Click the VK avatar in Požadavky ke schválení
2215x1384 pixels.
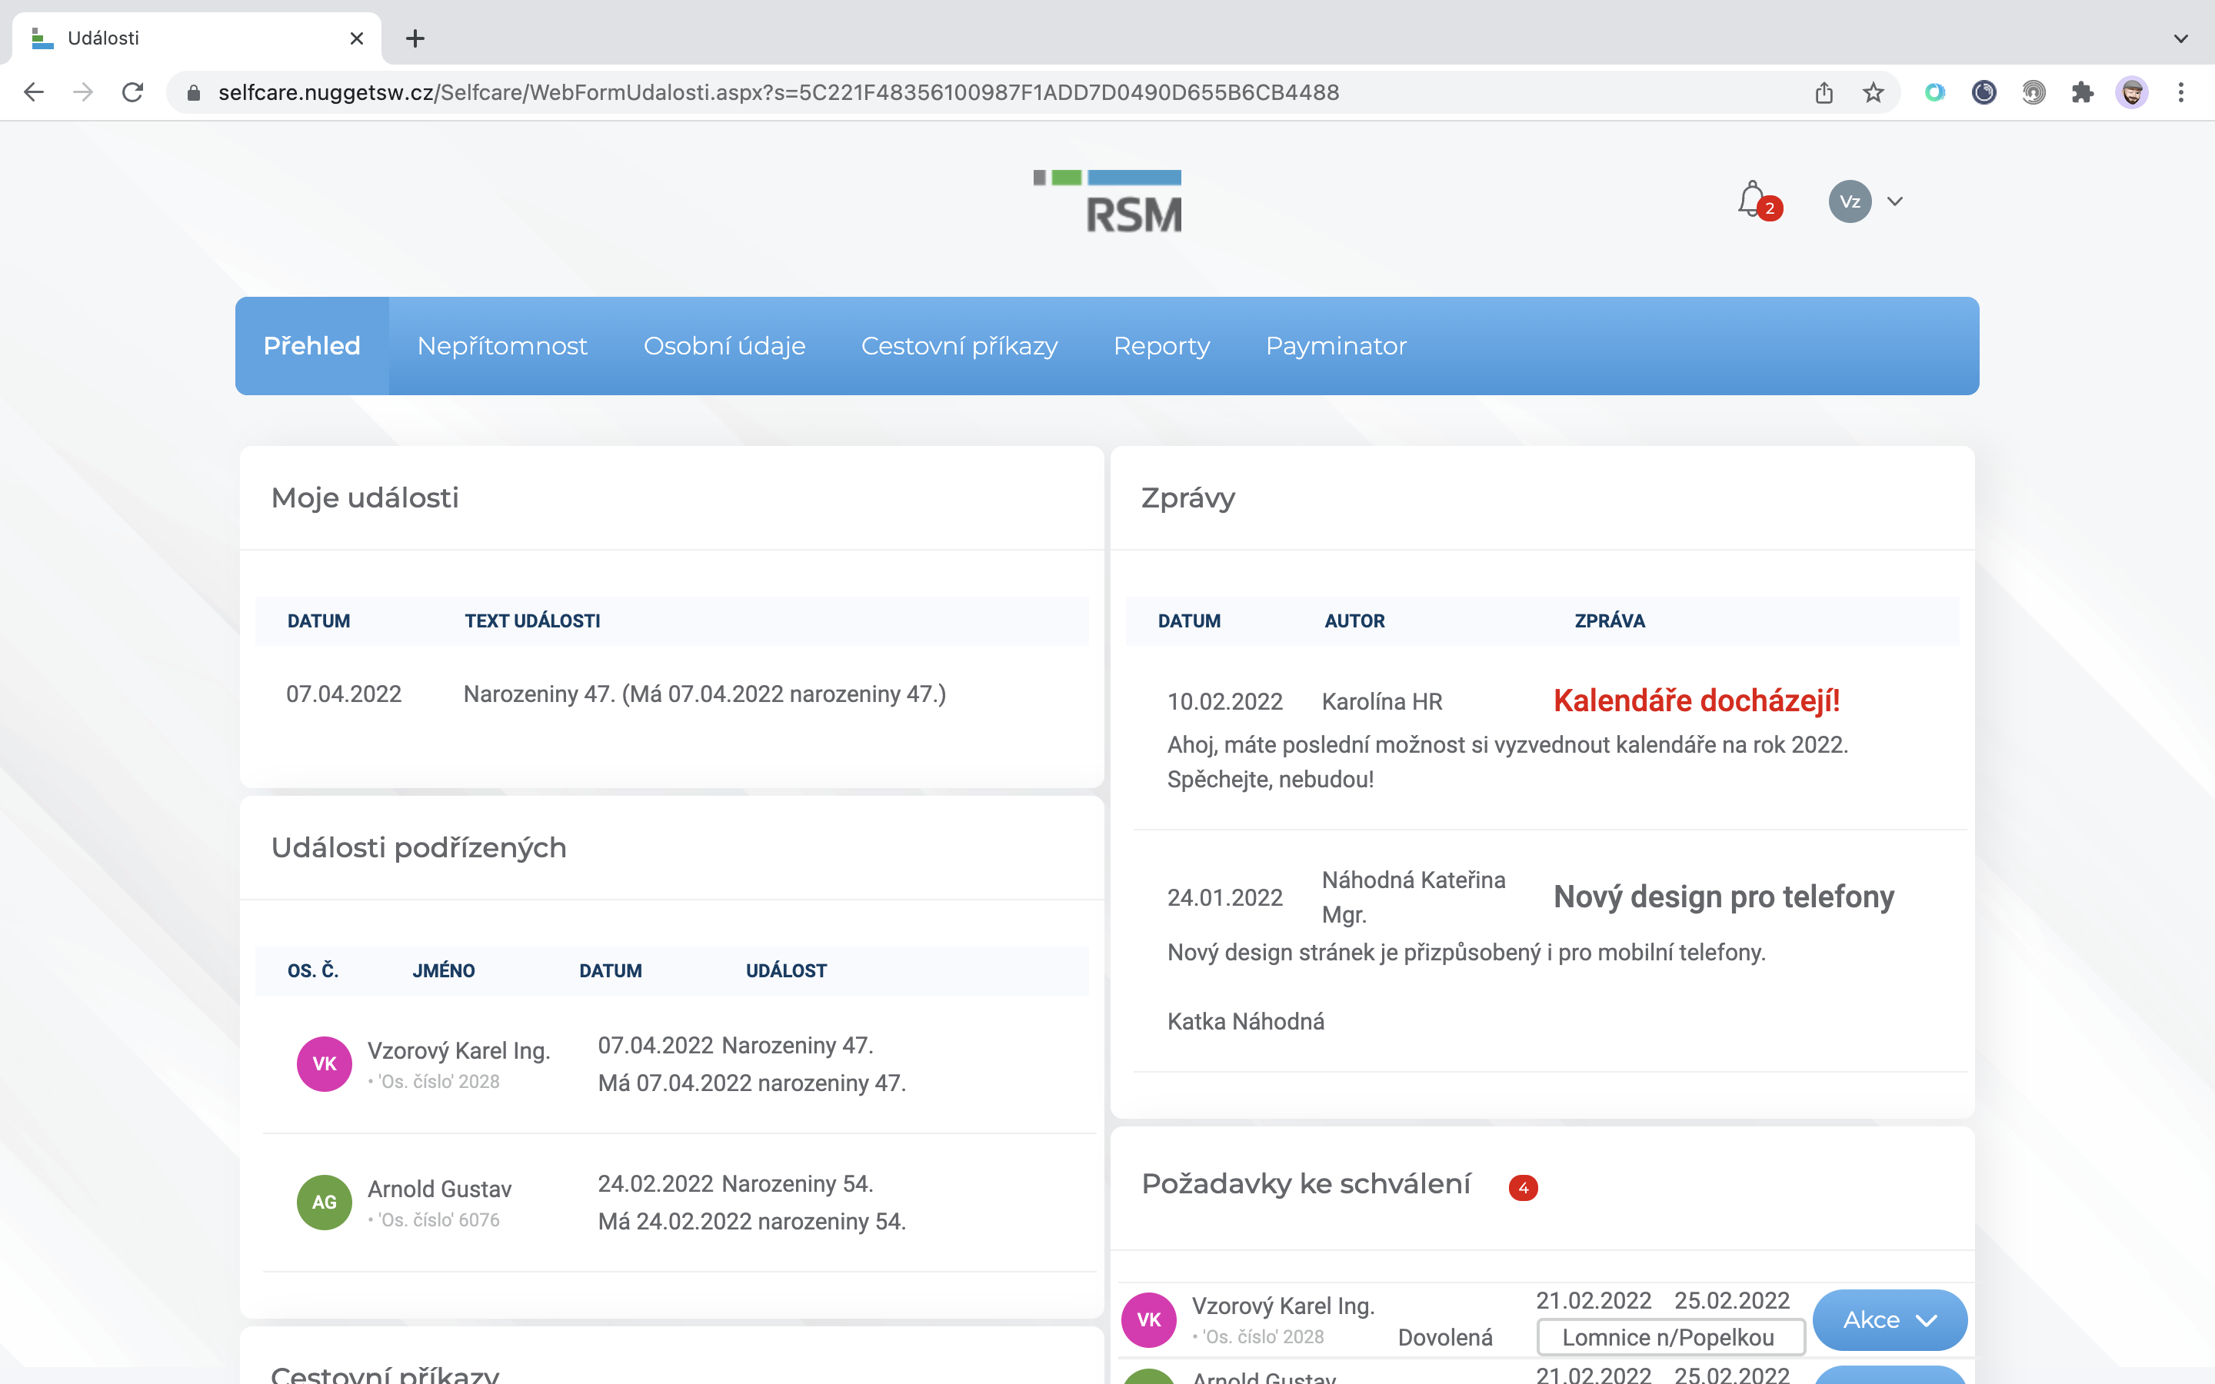coord(1149,1319)
